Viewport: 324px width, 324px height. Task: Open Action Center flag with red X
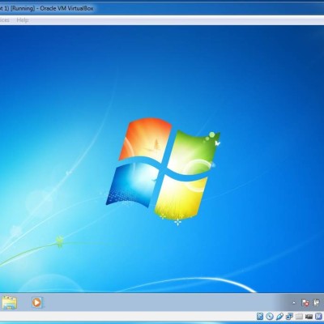pyautogui.click(x=305, y=303)
